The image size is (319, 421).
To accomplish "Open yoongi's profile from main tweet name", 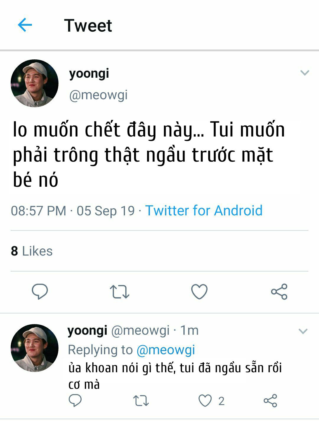I will click(89, 73).
